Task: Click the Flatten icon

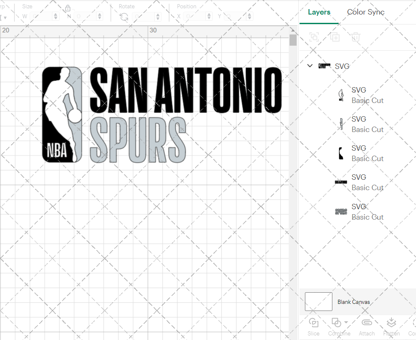Action: point(391,323)
